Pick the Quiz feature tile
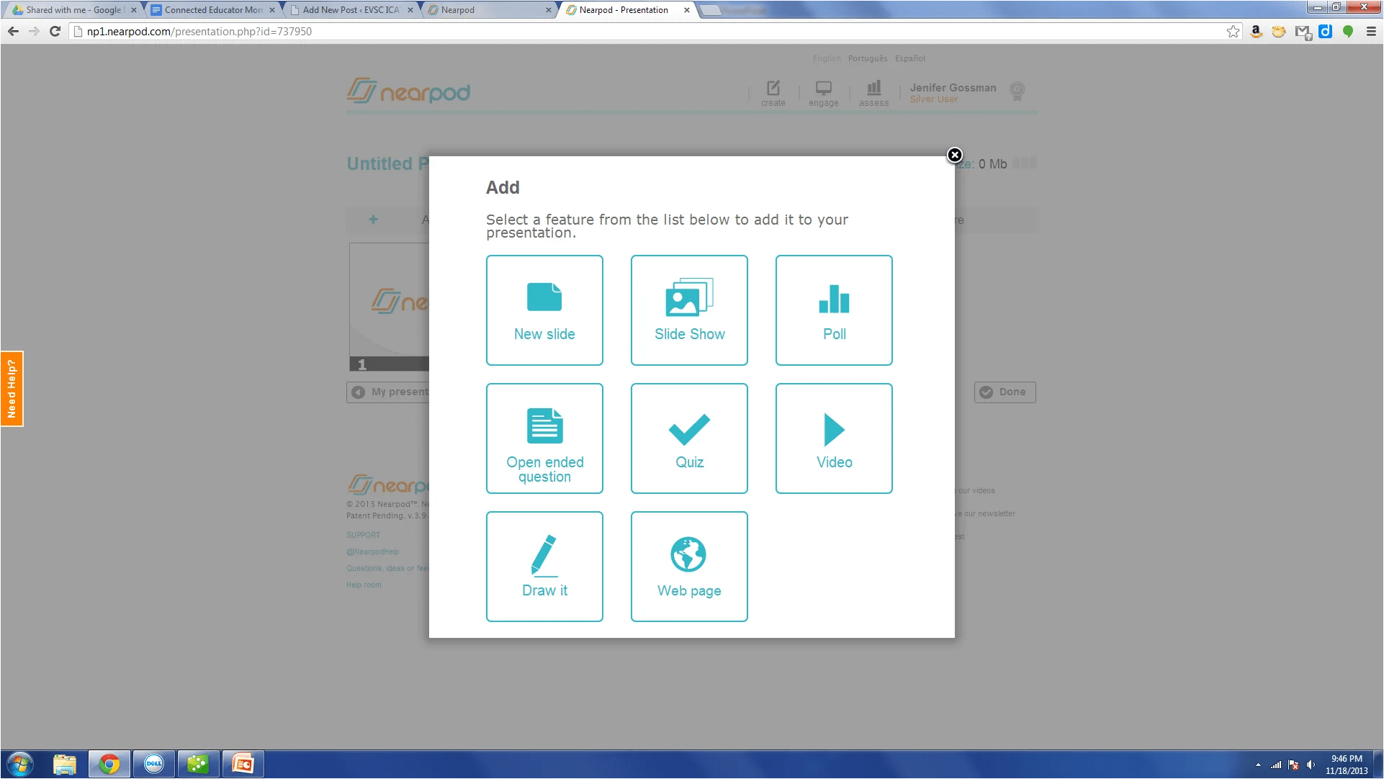1384x779 pixels. (689, 438)
